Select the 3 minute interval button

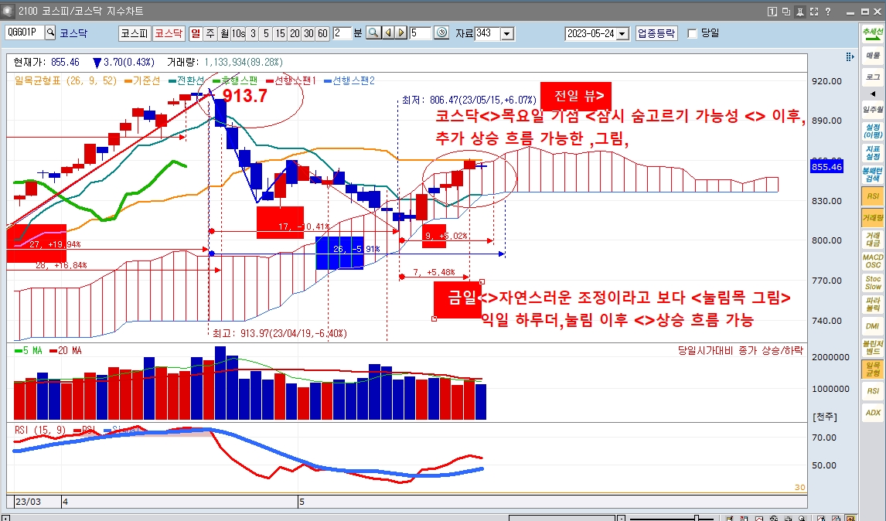(x=253, y=33)
